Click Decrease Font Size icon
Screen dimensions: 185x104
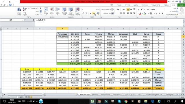(x=138, y=10)
